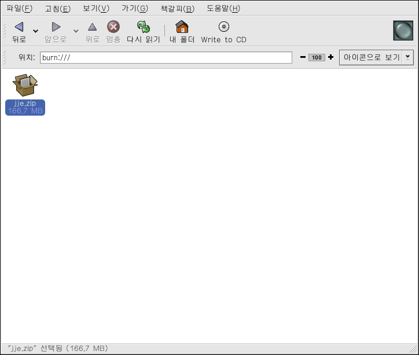Screen dimensions: 419x355
Task: Click the Nautilus throbber globe icon
Action: point(403,31)
